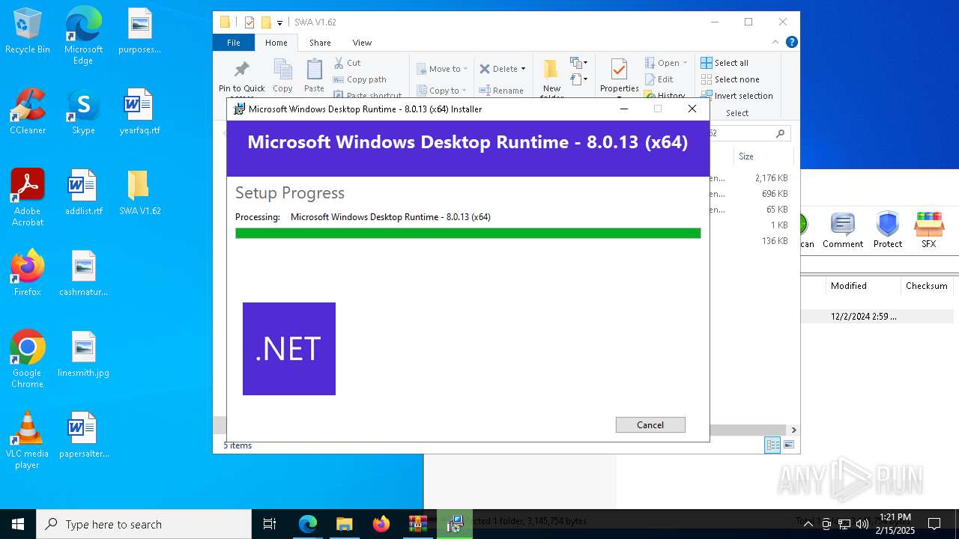Open the Windows Start button
This screenshot has height=539, width=959.
point(18,524)
